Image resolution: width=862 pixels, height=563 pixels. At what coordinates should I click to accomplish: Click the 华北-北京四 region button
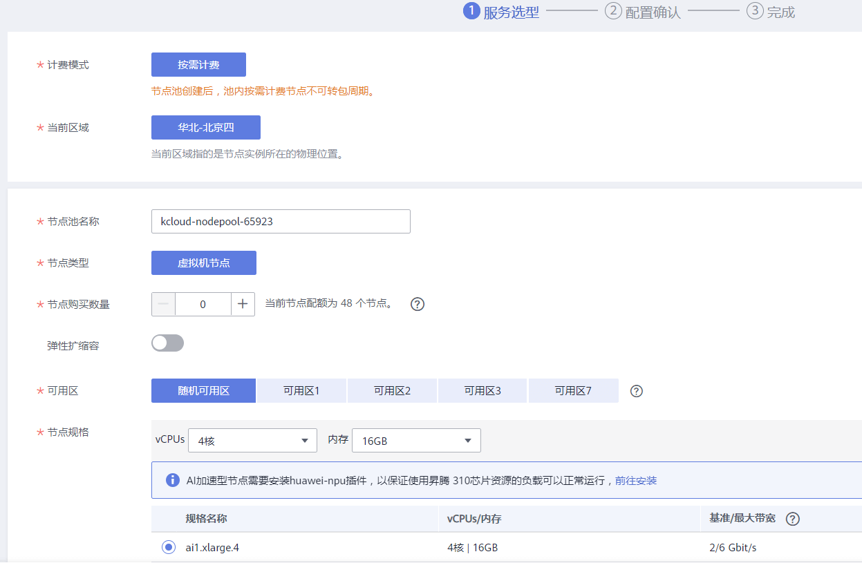pos(206,128)
